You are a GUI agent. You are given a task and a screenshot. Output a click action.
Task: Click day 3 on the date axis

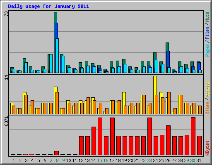(26, 160)
